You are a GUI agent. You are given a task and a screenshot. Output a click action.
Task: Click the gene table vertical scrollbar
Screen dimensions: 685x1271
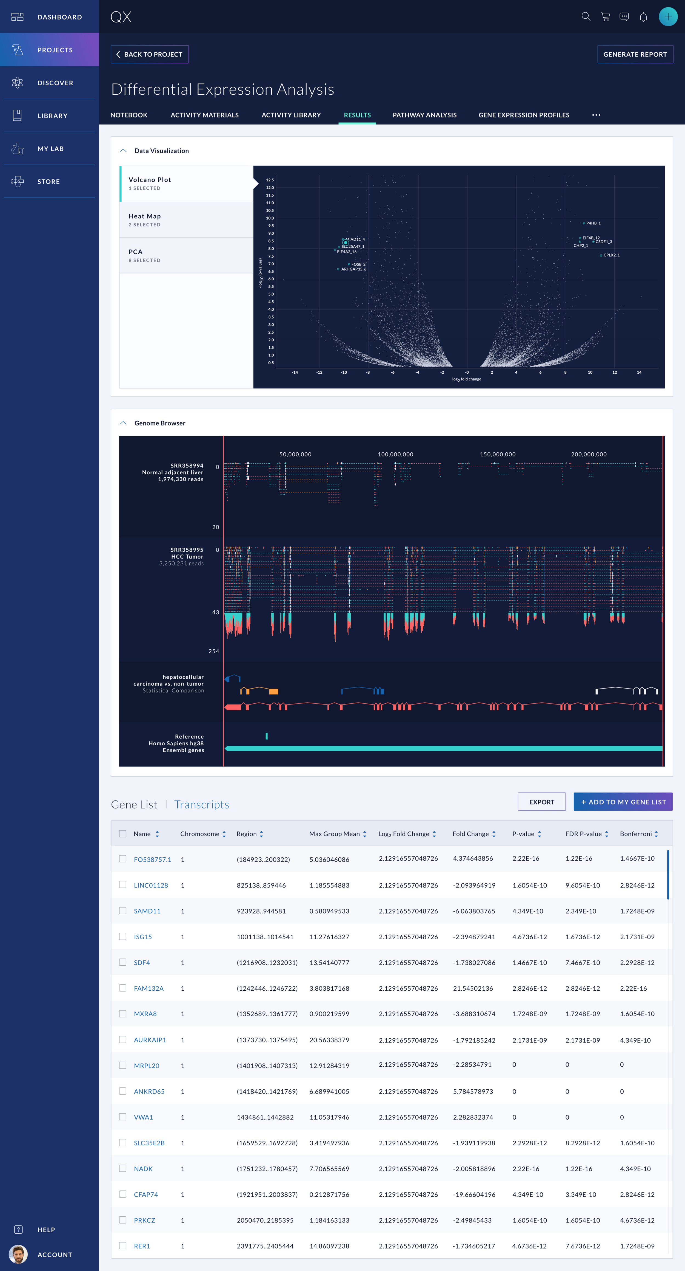click(x=668, y=874)
